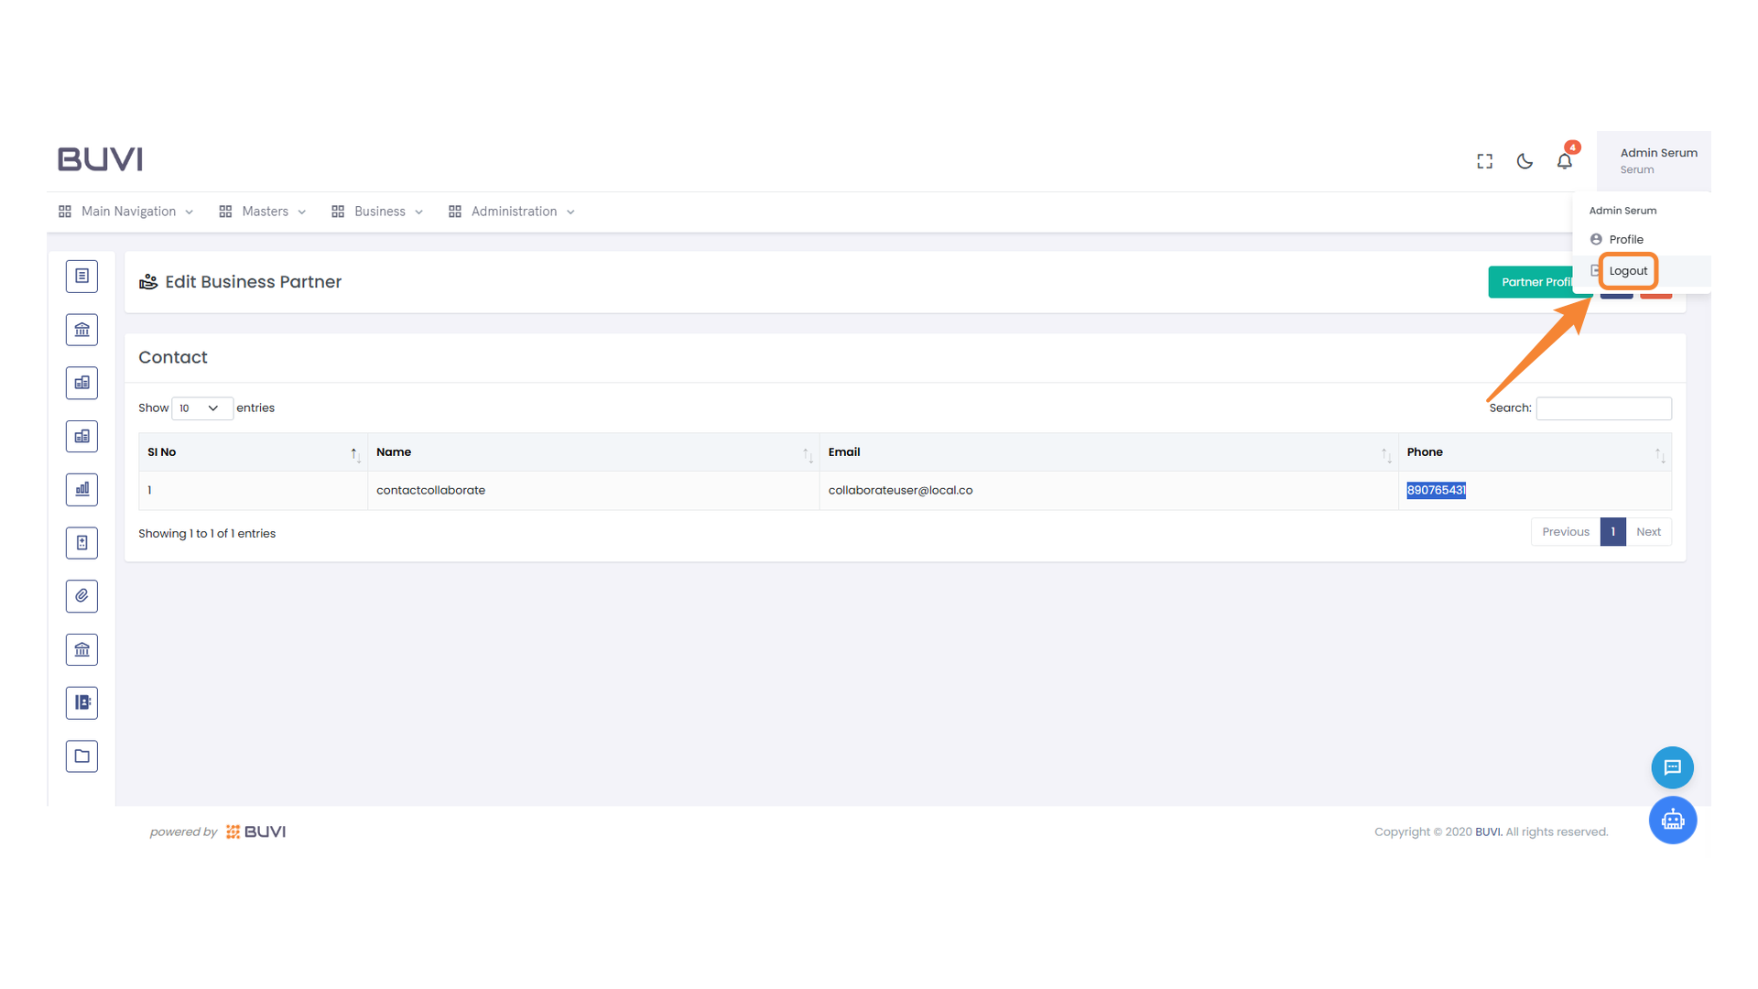Select the folder icon at sidebar bottom
The image size is (1758, 989).
[x=81, y=755]
